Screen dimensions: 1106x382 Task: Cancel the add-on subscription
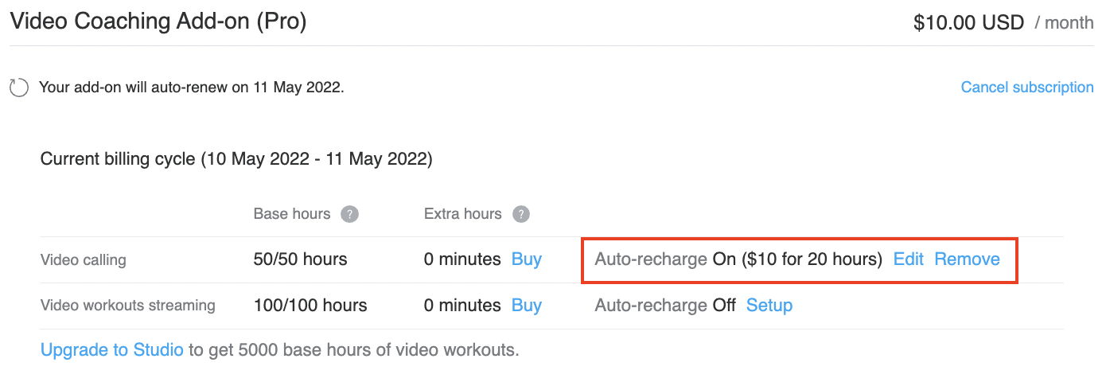pos(1027,88)
